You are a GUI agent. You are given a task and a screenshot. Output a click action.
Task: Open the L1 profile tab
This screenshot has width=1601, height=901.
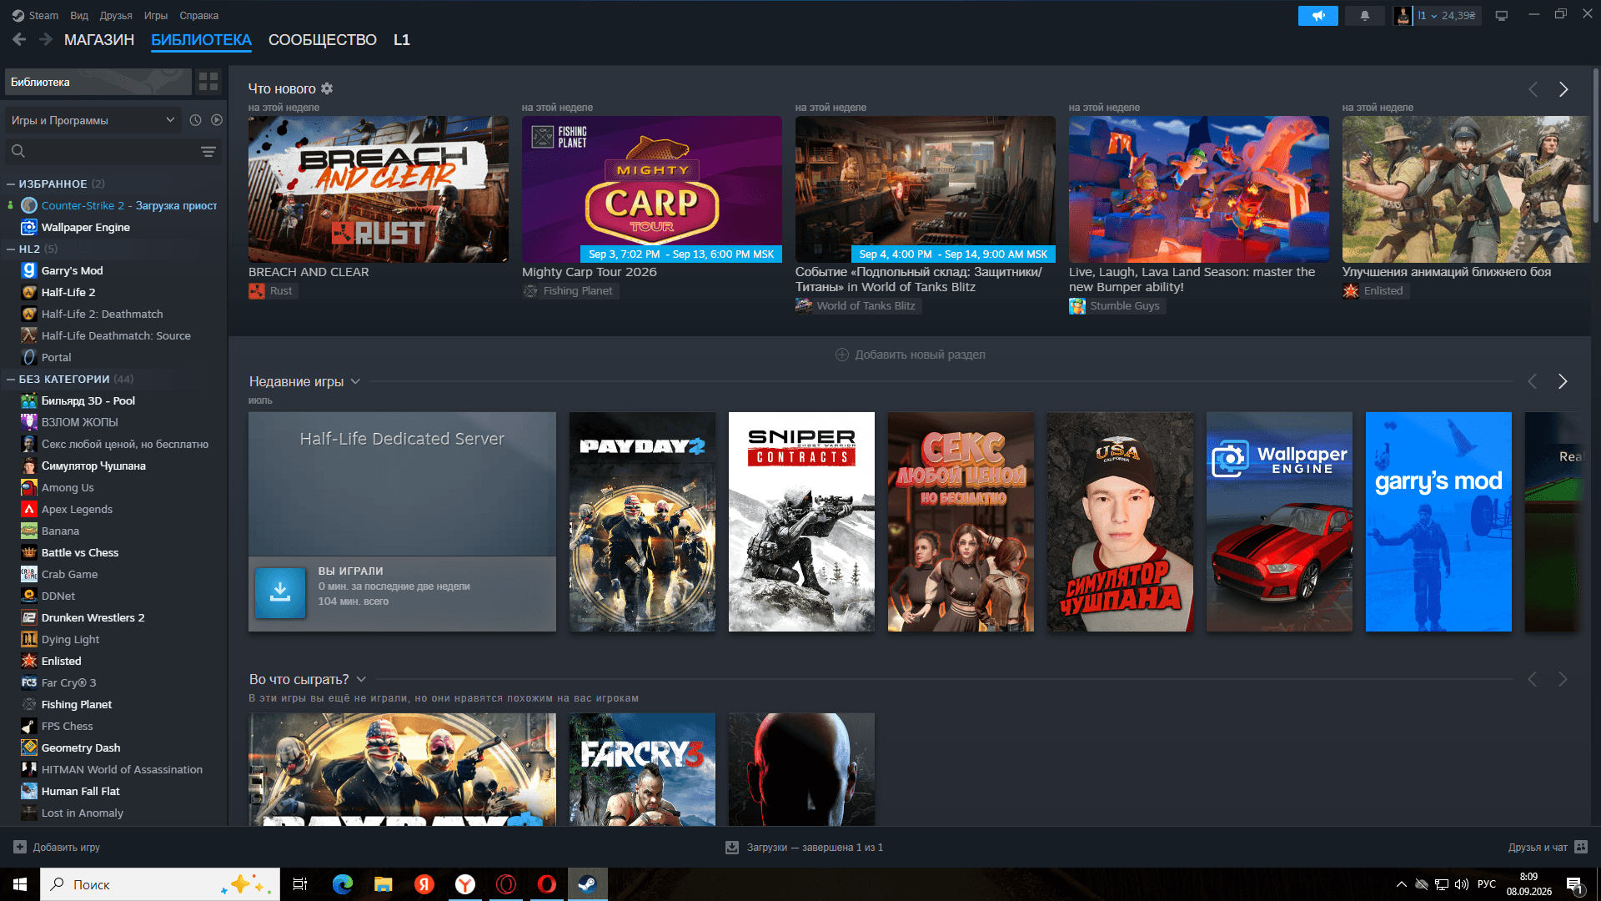402,40
